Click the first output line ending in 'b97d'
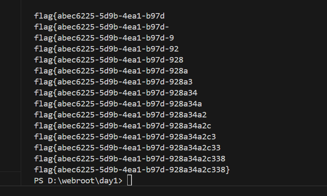This screenshot has height=196, width=327. click(99, 16)
